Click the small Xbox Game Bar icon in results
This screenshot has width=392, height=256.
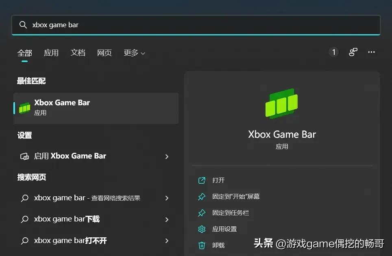click(24, 108)
